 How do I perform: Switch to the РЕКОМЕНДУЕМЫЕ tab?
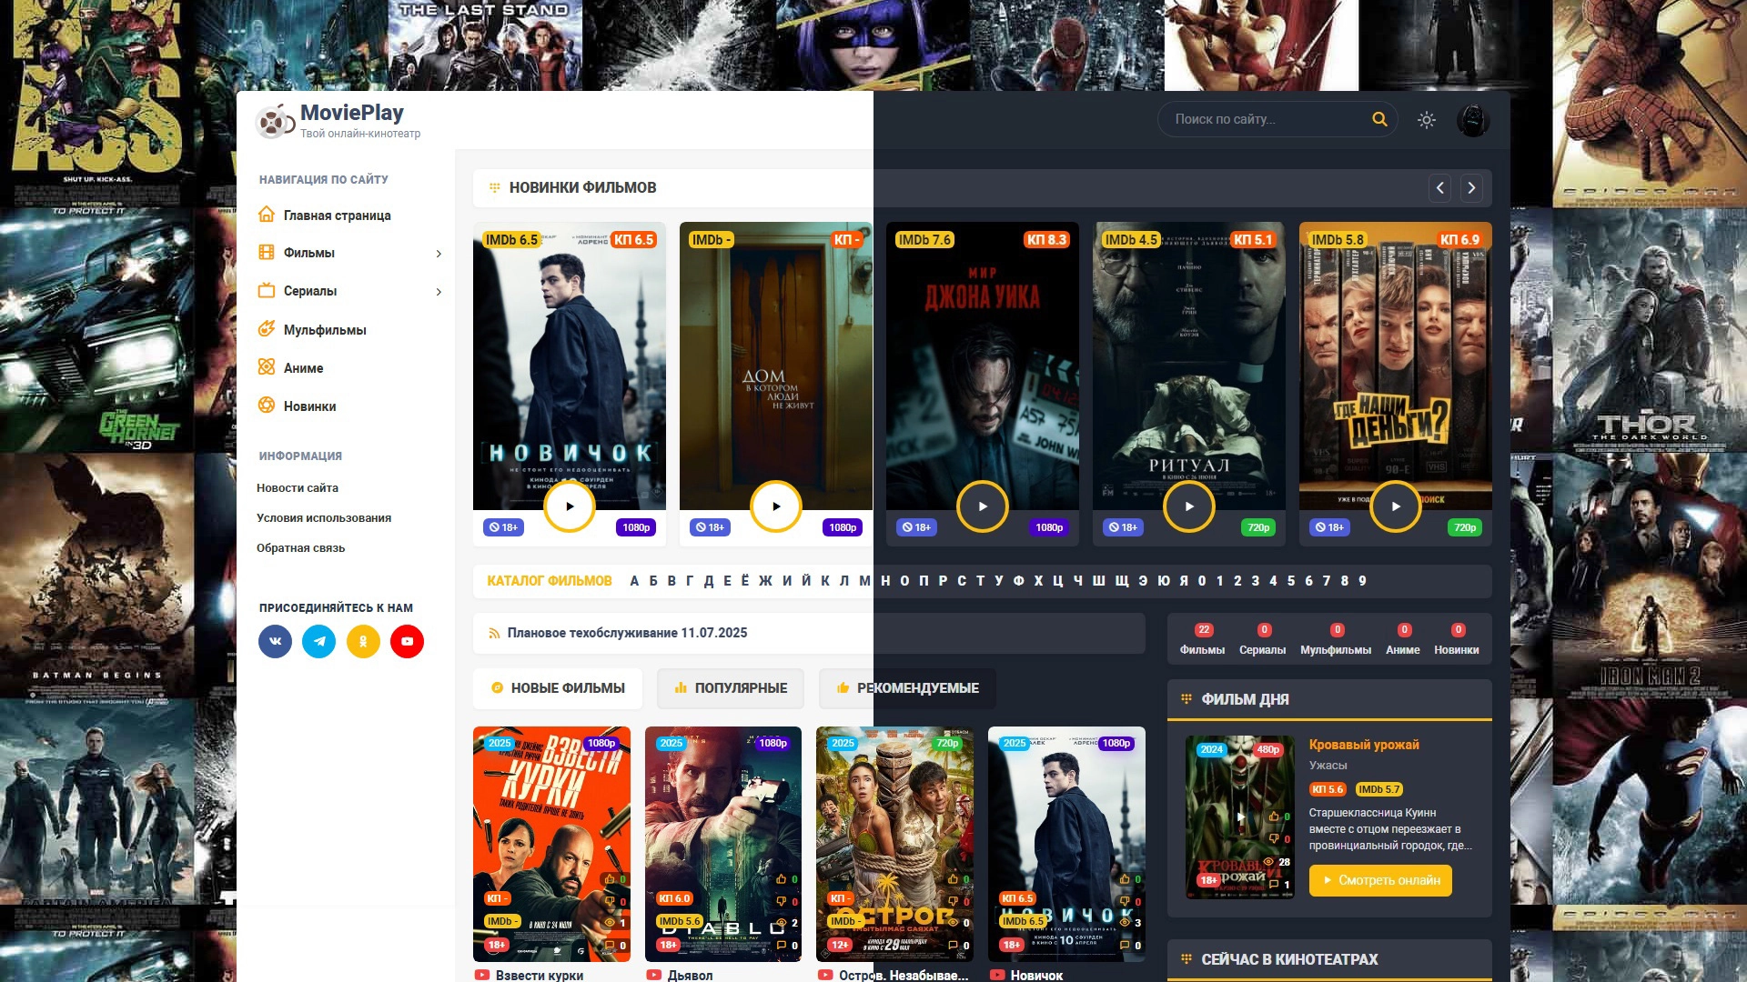pyautogui.click(x=907, y=688)
